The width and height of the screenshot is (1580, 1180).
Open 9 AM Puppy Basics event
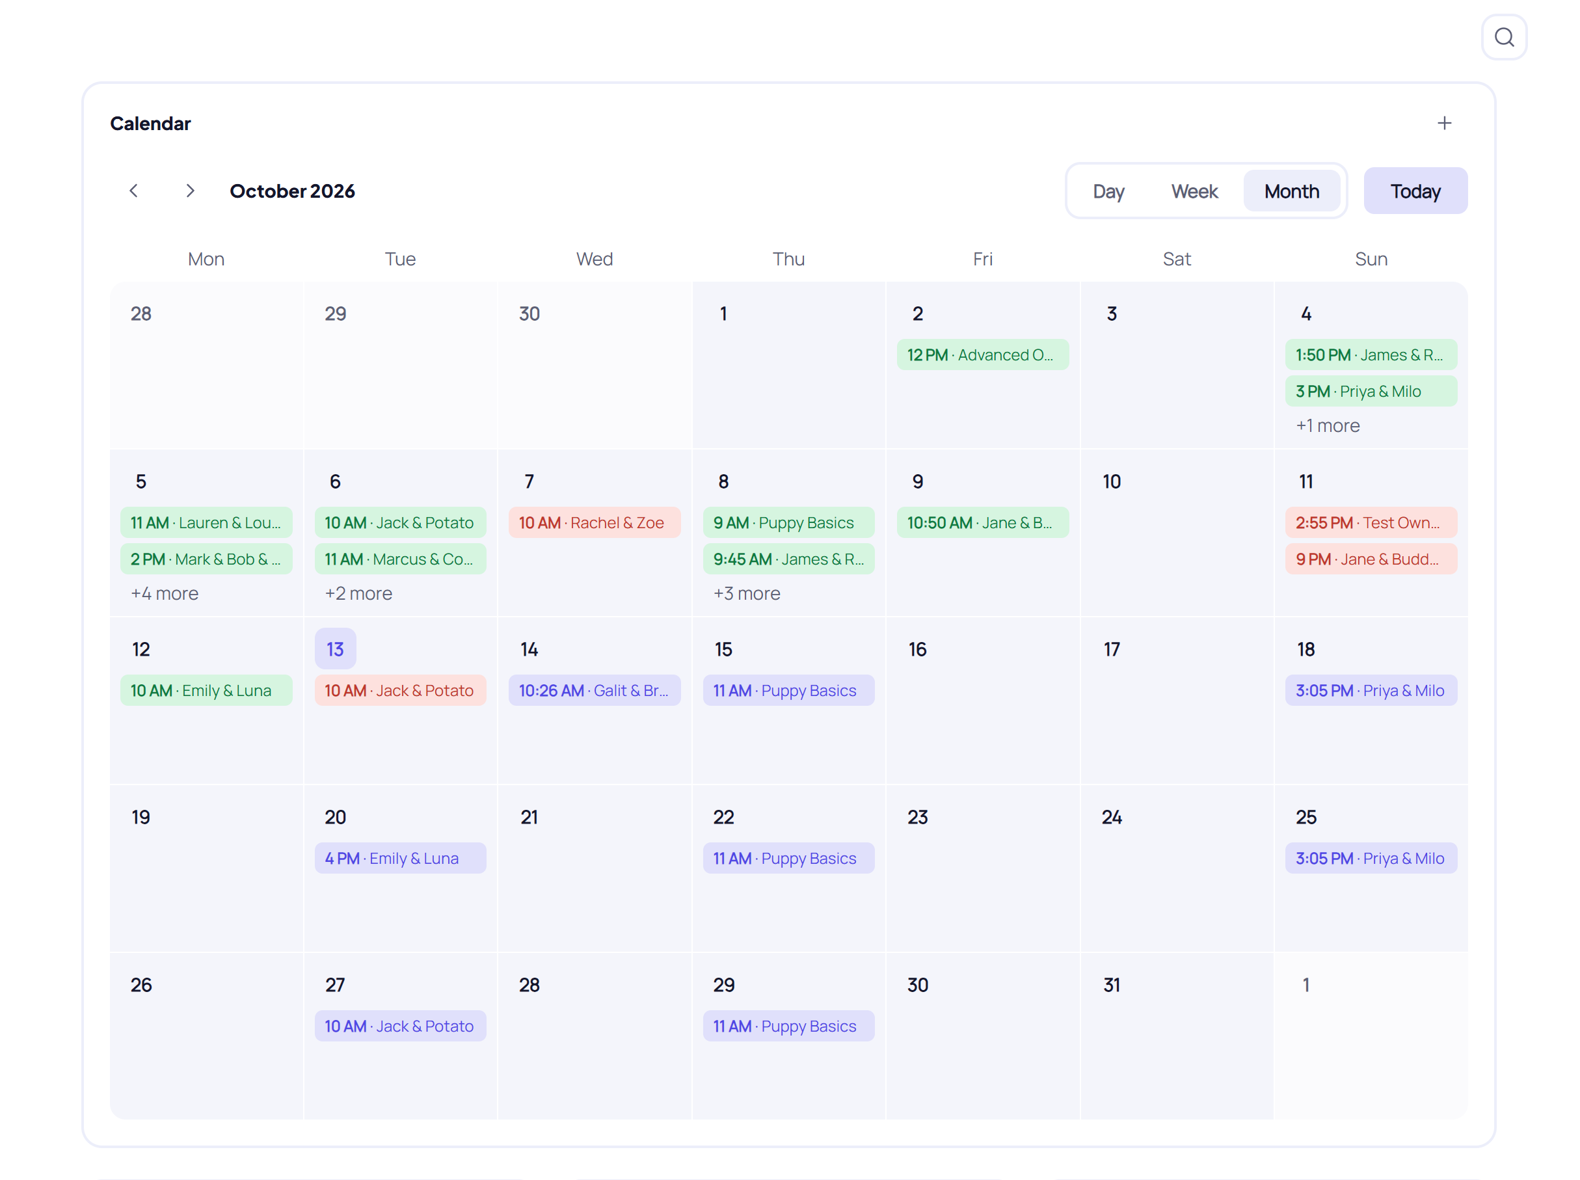point(788,523)
